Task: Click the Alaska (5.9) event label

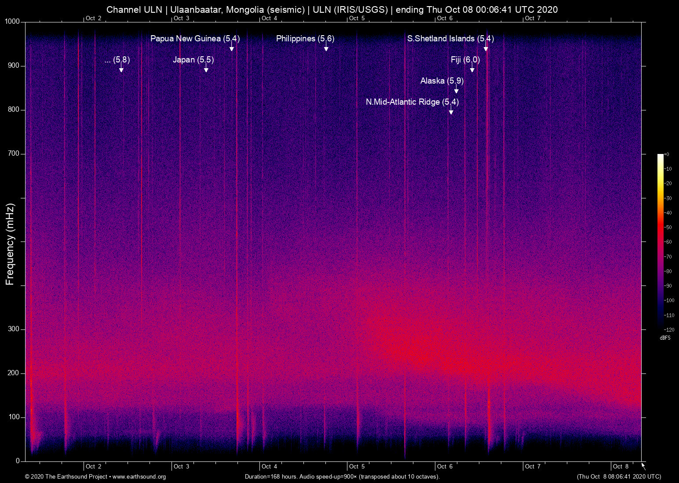Action: pyautogui.click(x=442, y=81)
